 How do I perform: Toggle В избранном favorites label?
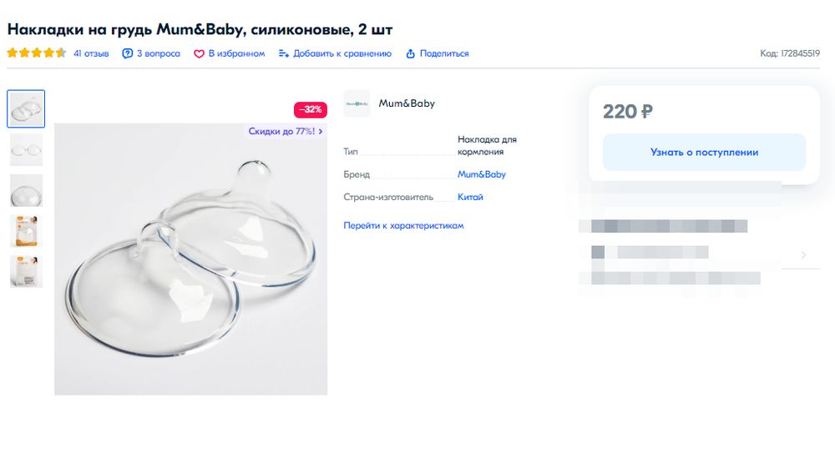pos(236,53)
